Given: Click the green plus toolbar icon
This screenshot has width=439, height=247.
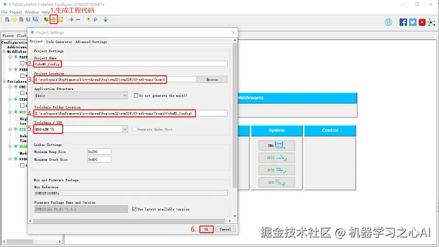Looking at the screenshot, I should click(71, 20).
